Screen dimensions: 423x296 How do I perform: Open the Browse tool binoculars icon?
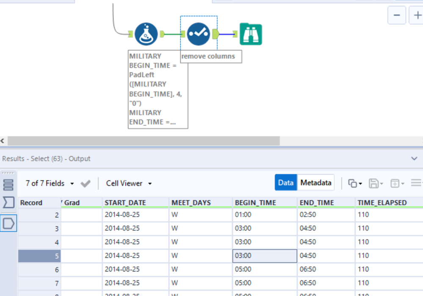tap(251, 34)
